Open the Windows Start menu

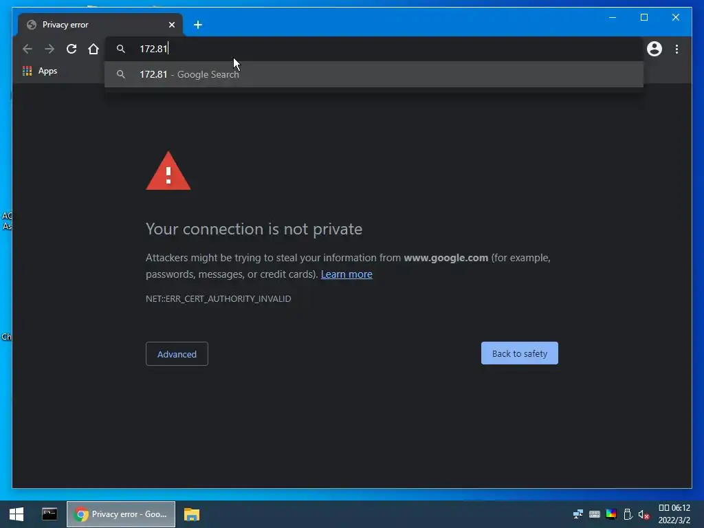(x=16, y=514)
